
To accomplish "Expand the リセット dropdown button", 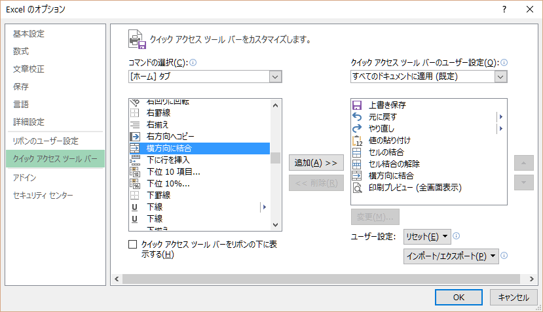I will 426,236.
